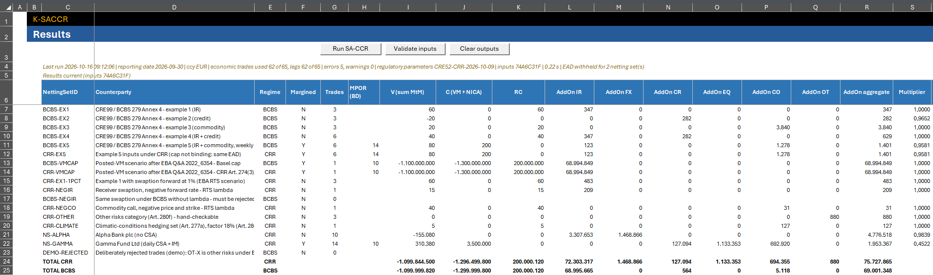Click the Margined header cell
This screenshot has height=275, width=933.
(x=303, y=92)
